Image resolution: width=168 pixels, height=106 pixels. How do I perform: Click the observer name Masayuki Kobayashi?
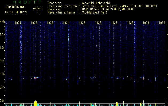coord(96,3)
